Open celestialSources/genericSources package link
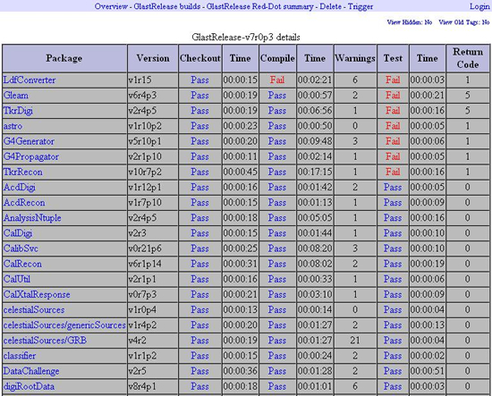This screenshot has width=492, height=396. tap(64, 325)
